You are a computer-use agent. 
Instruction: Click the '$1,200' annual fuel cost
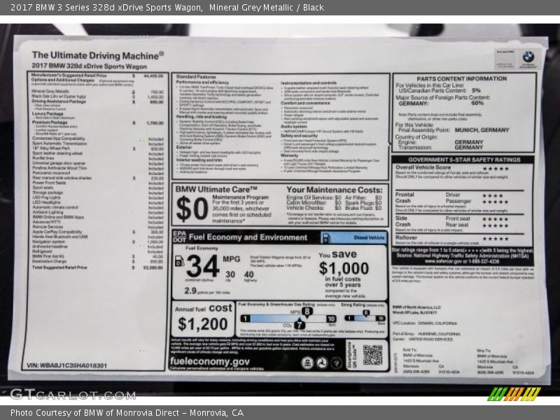[x=203, y=324]
